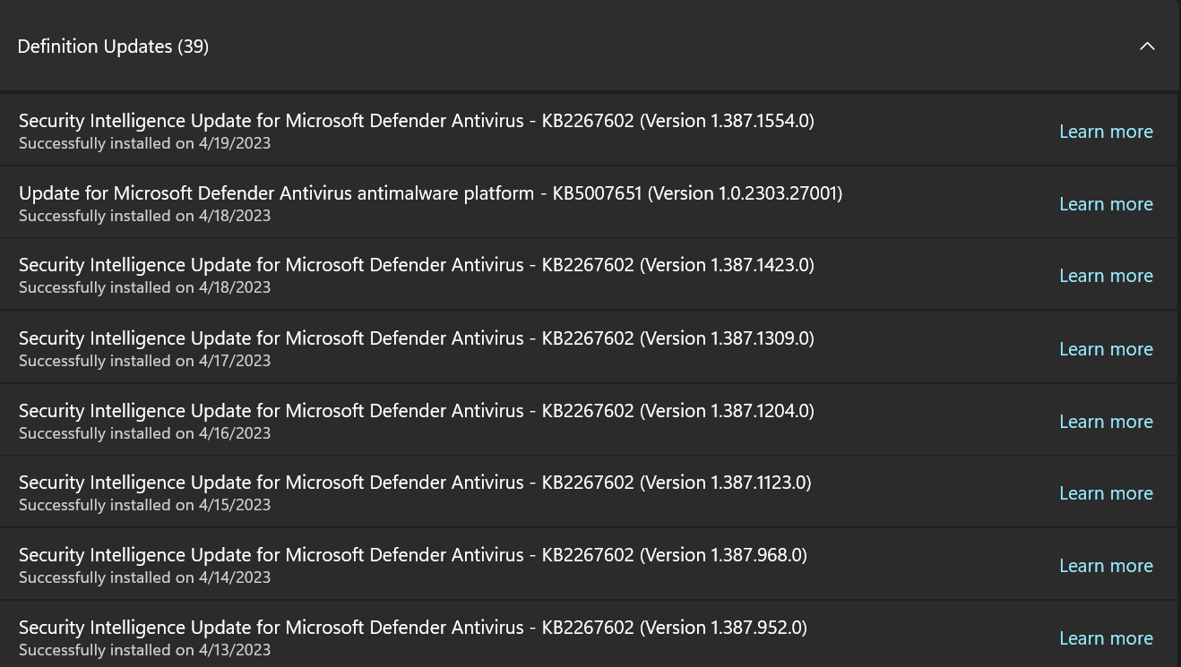Select the antimalware platform KB5007651 update title
The image size is (1181, 667).
click(430, 193)
